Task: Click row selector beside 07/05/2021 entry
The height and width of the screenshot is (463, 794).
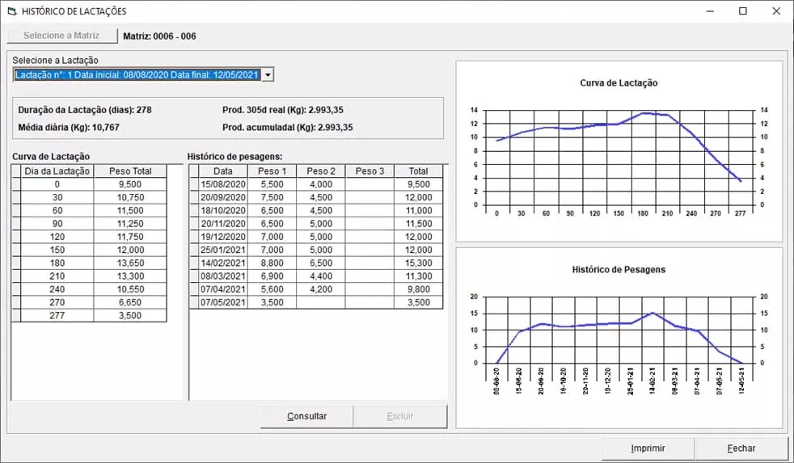Action: click(x=193, y=302)
